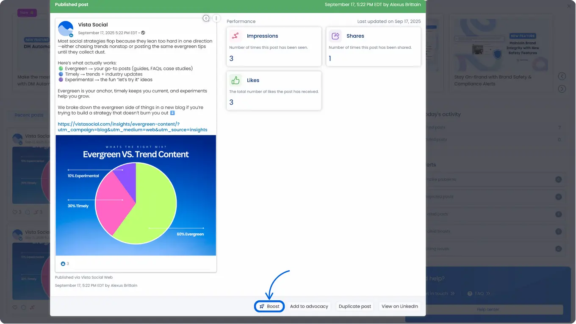Click the like reaction icon under image
Image resolution: width=576 pixels, height=324 pixels.
(63, 263)
